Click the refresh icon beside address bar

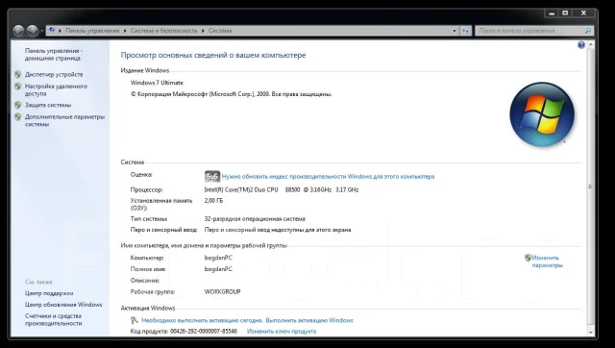click(x=465, y=31)
